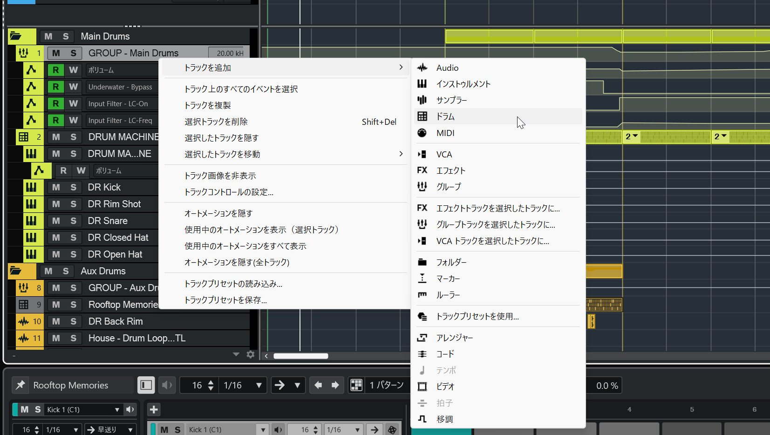Choose Delete Selected Tracks (選択トラックを削除)
The image size is (770, 435).
pyautogui.click(x=286, y=122)
